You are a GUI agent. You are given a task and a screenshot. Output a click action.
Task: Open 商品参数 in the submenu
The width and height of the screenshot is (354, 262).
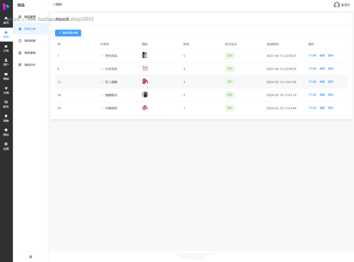(31, 53)
